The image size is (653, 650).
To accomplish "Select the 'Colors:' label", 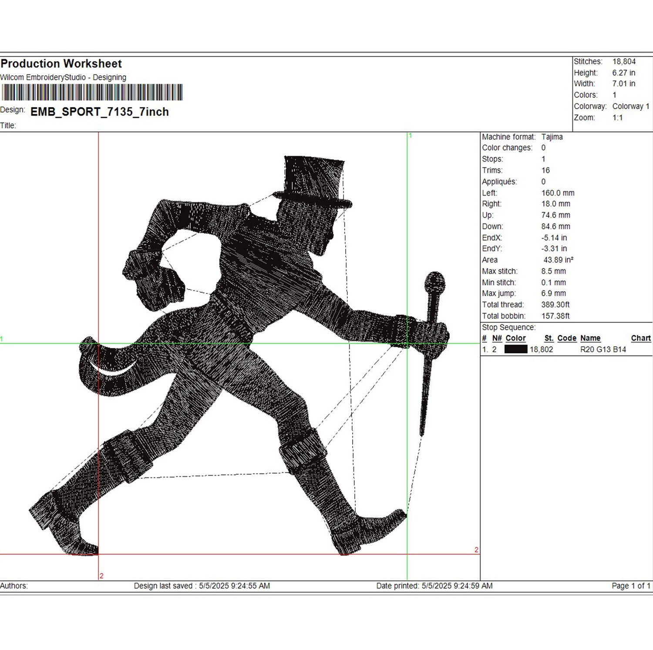I will tap(586, 95).
